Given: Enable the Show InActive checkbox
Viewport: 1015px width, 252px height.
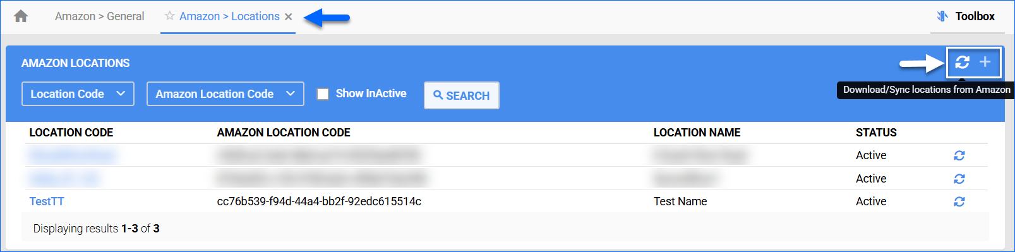Looking at the screenshot, I should (323, 94).
